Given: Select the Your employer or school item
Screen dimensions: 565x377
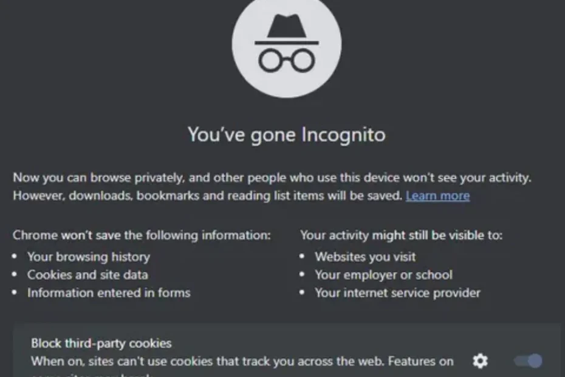Looking at the screenshot, I should pos(384,275).
